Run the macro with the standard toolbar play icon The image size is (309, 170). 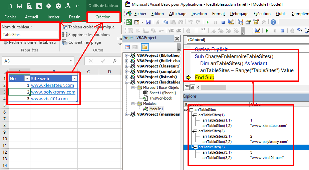pos(208,22)
